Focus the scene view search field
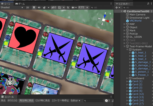 tap(102, 7)
